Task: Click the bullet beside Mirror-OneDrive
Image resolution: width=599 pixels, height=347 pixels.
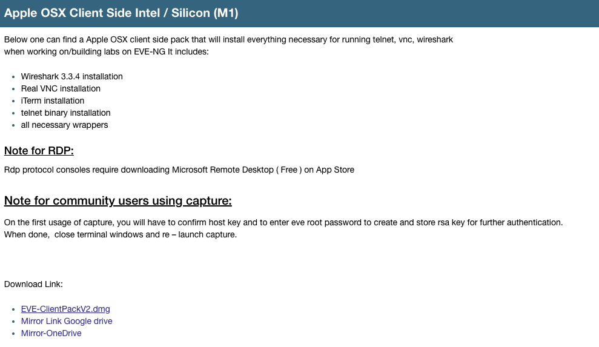Action: [x=13, y=334]
